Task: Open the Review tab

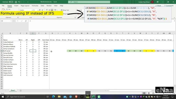Action: pyautogui.click(x=49, y=5)
